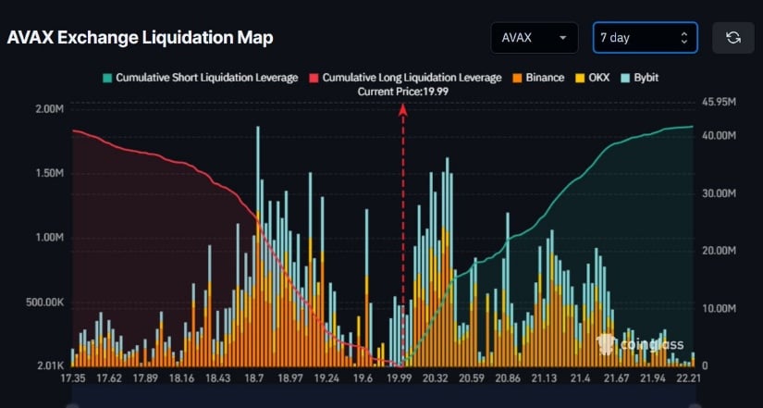Click the red Cumulative Long legend square

314,78
